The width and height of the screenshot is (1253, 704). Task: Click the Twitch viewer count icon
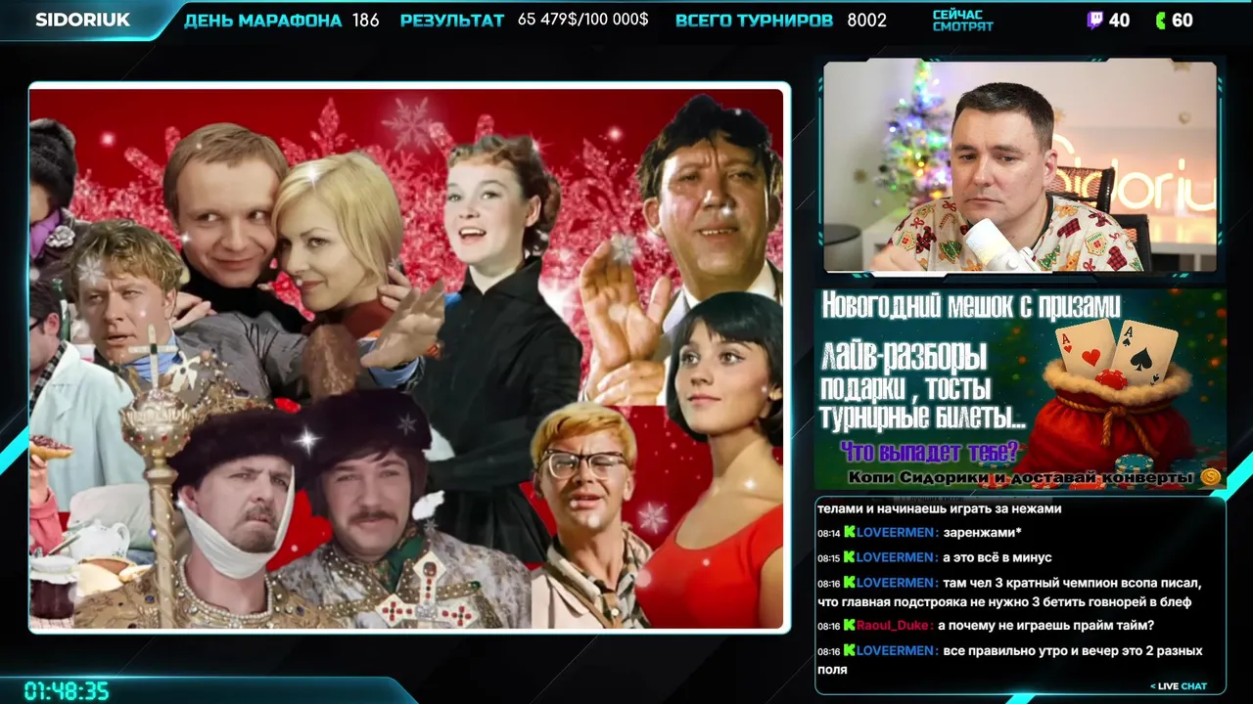[1093, 21]
